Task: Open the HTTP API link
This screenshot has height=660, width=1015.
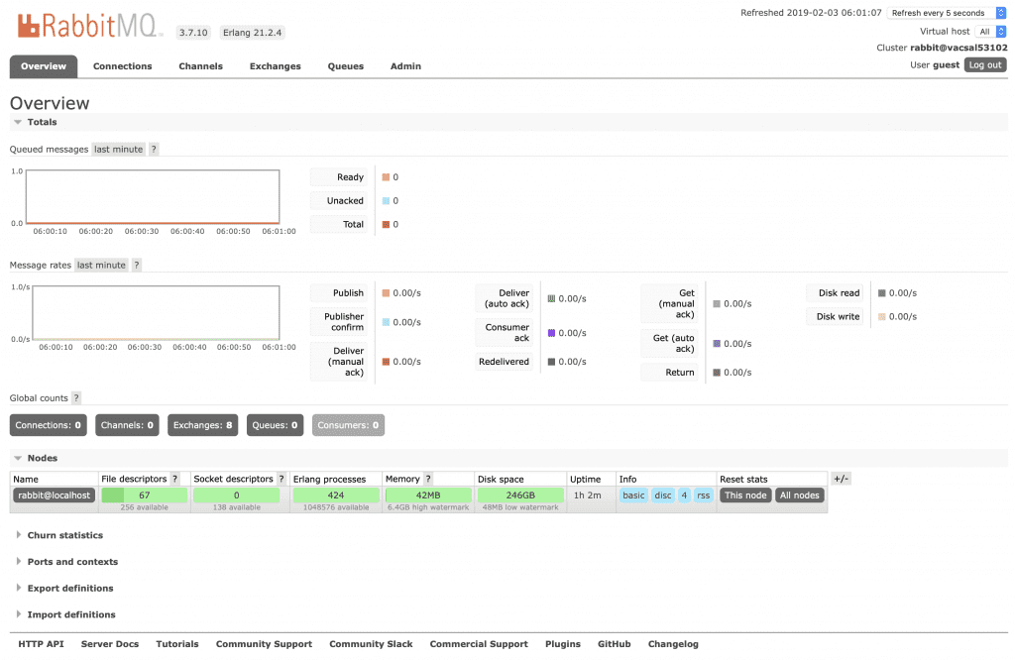Action: (41, 644)
